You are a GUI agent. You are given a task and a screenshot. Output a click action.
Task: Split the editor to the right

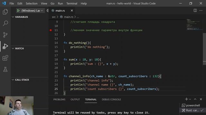195,11
